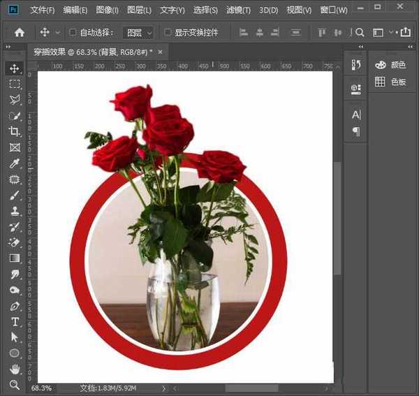Viewport: 419px width, 396px height.
Task: Open the 图像(I) menu
Action: pos(107,10)
